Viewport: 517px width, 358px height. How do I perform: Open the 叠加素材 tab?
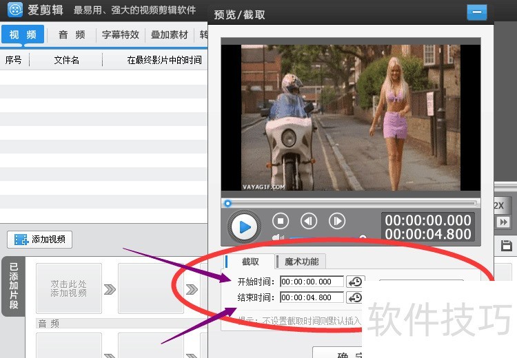point(169,34)
